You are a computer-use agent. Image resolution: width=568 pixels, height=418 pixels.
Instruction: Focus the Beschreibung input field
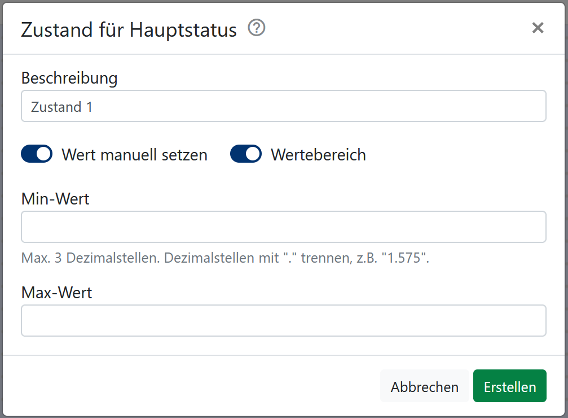(x=284, y=106)
